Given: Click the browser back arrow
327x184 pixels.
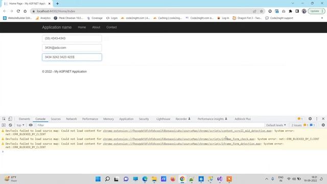Looking at the screenshot, I should (5, 11).
